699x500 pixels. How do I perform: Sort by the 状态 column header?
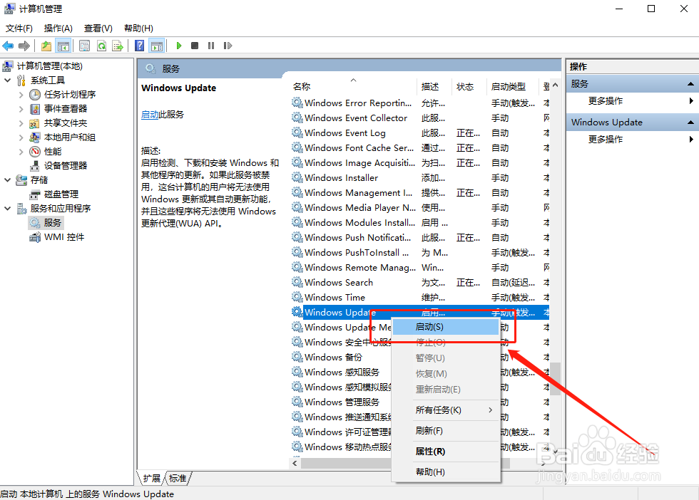point(469,86)
